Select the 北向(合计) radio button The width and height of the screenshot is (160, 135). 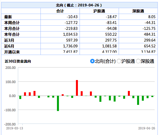pyautogui.click(x=92, y=61)
